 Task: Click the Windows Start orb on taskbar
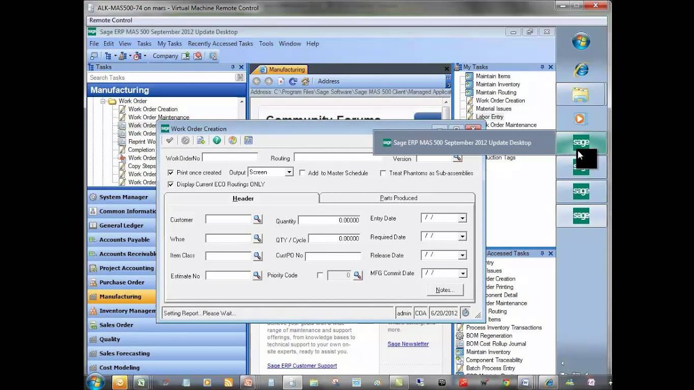tap(95, 382)
